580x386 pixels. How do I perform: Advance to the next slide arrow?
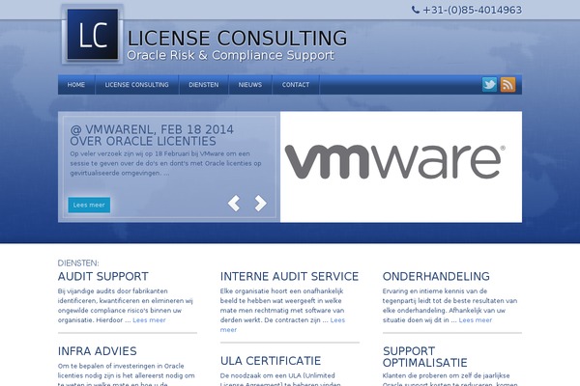pos(260,204)
